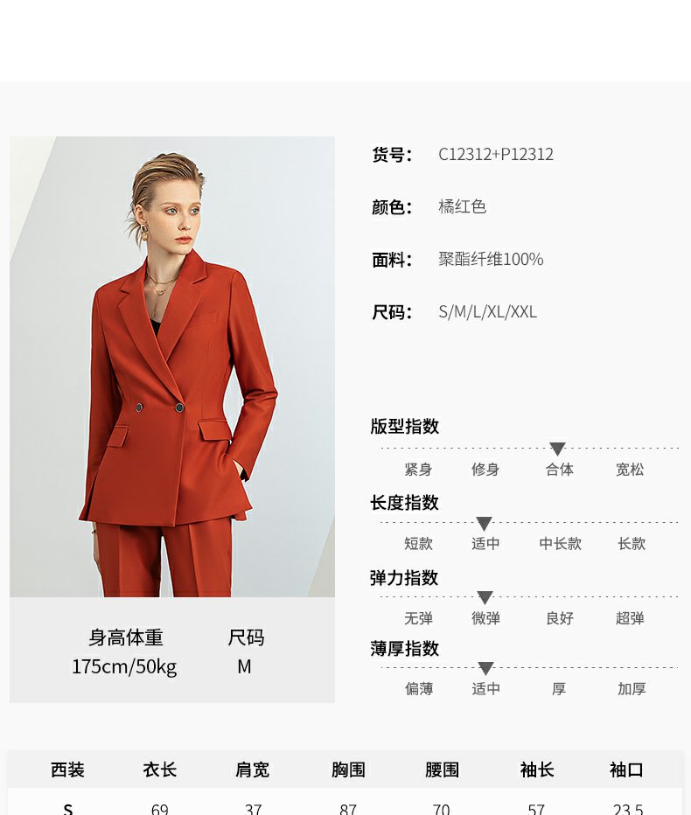
Task: Click the 聚酯纤维100% fabric text
Action: 491,259
